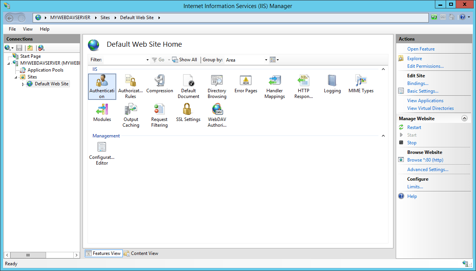476x271 pixels.
Task: Click the Delete connection icon in Connections toolbar
Action: click(x=41, y=48)
